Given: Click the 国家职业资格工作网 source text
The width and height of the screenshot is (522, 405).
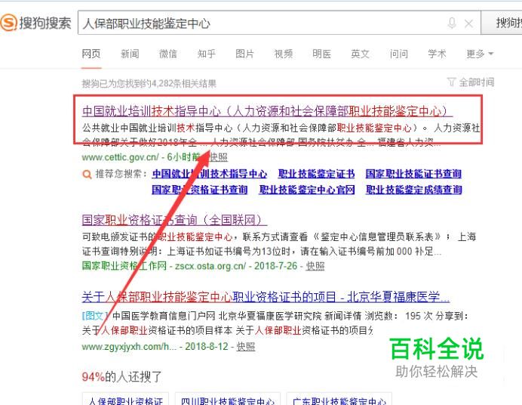Looking at the screenshot, I should [x=124, y=266].
